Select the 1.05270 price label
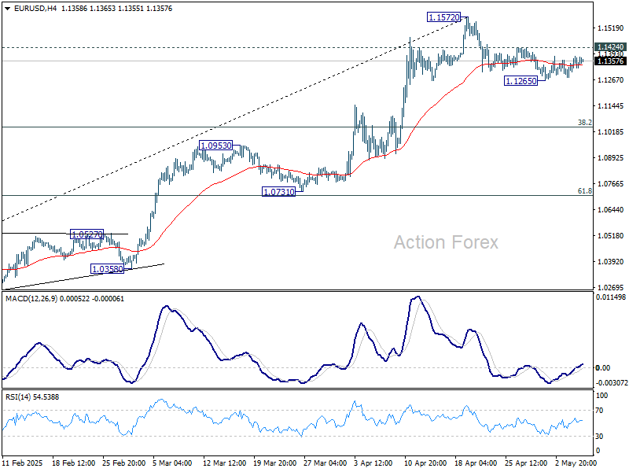The image size is (629, 472). (87, 234)
